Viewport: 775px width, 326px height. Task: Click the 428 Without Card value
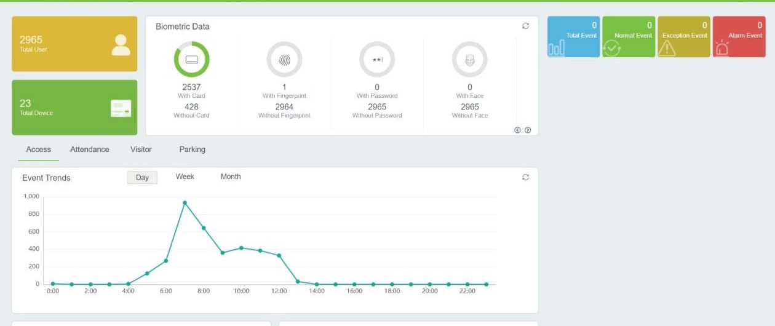(191, 106)
